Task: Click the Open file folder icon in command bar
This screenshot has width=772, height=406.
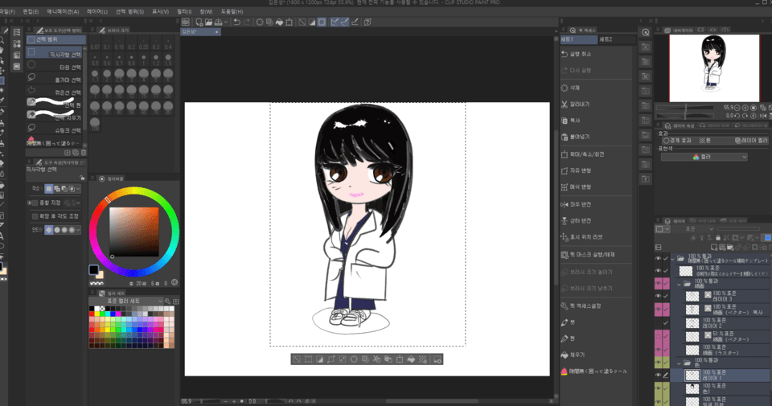Action: [x=209, y=23]
